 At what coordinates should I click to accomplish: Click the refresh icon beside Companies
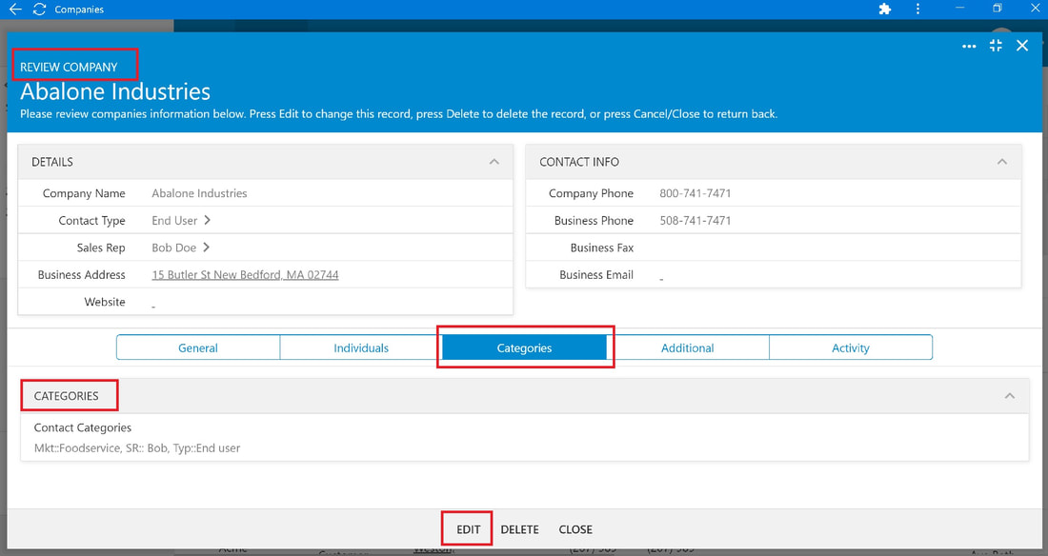pyautogui.click(x=39, y=10)
